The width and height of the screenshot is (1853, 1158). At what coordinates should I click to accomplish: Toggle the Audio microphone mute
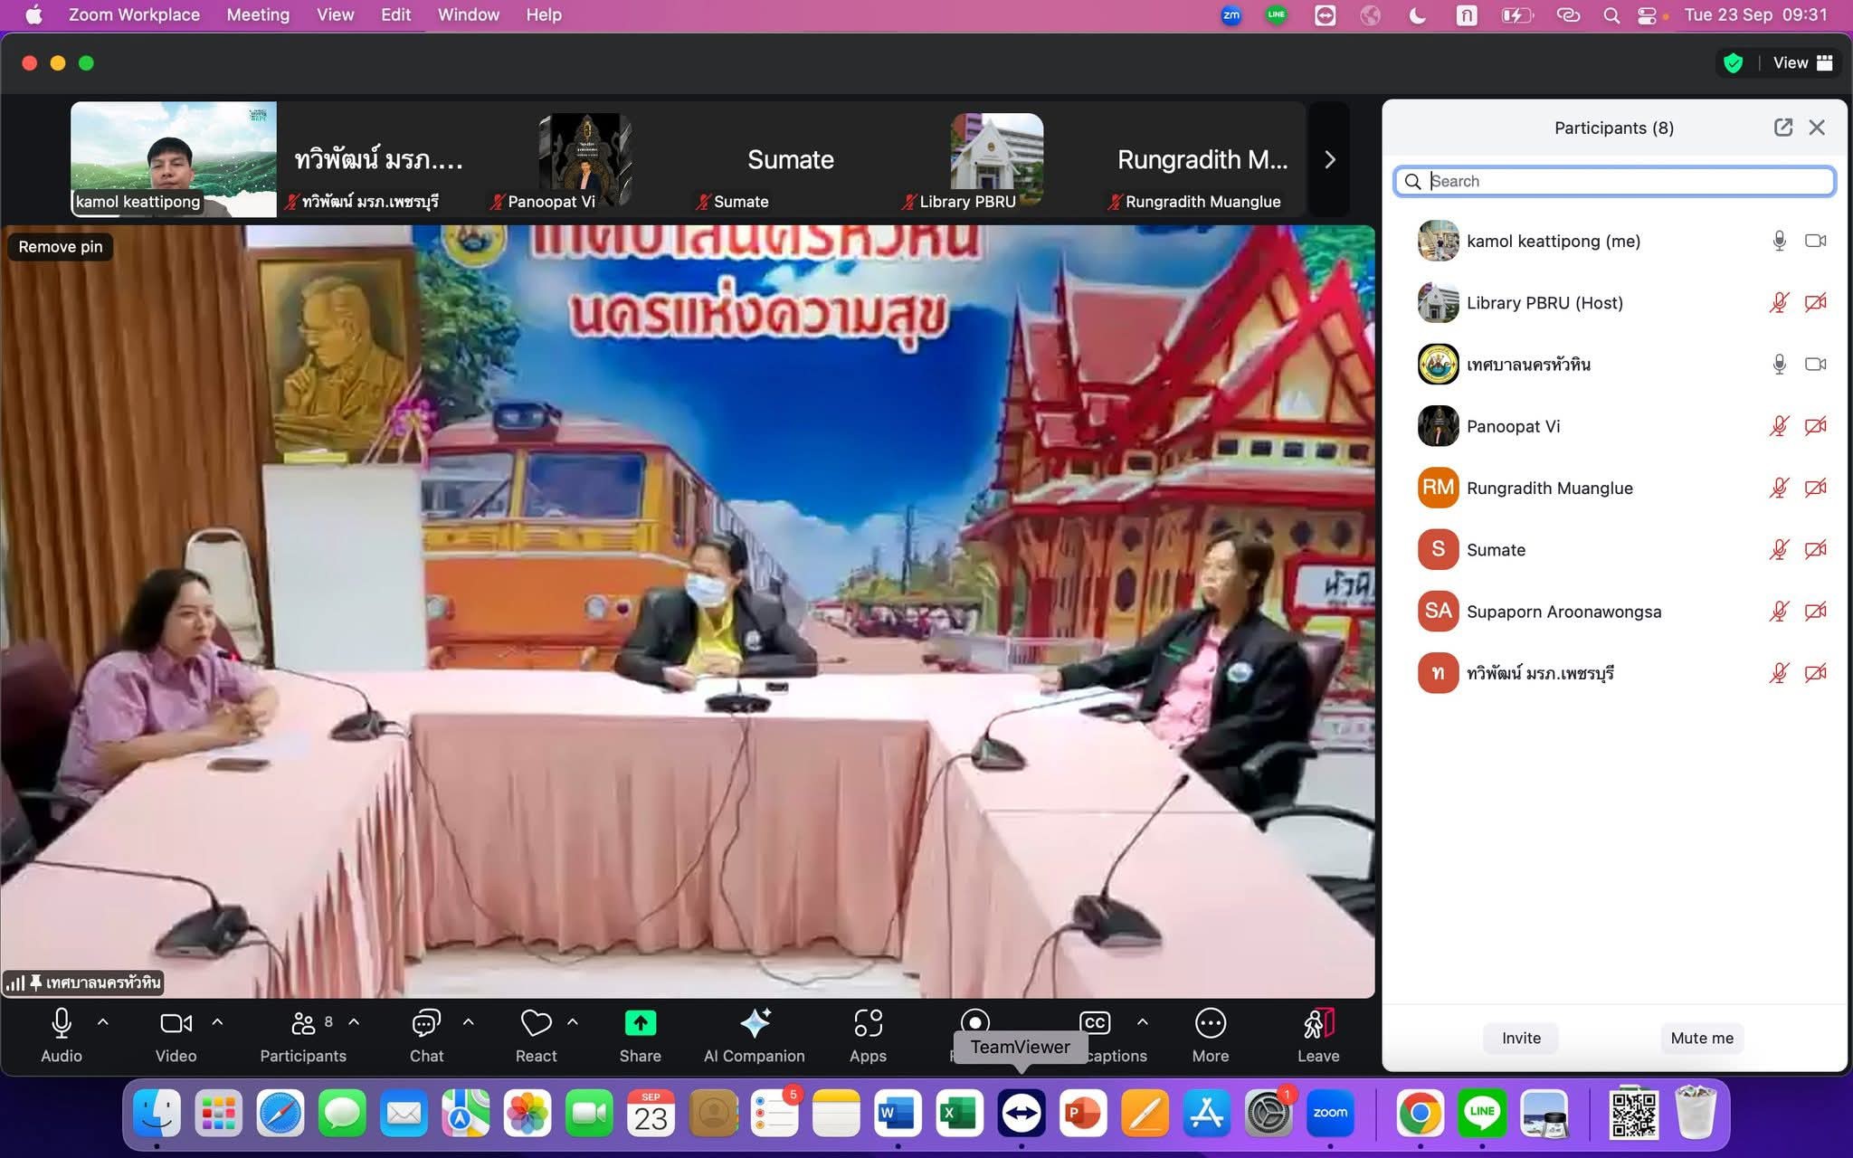[x=62, y=1024]
